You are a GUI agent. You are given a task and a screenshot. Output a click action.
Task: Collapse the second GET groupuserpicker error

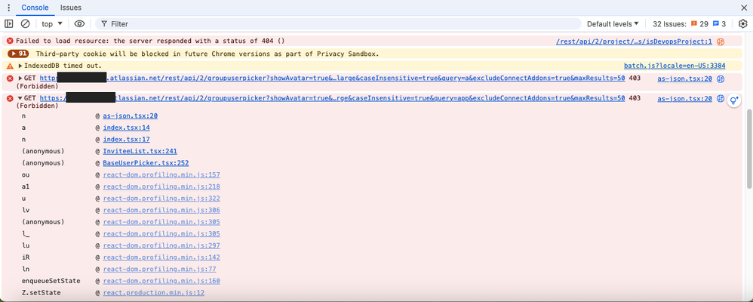(20, 98)
